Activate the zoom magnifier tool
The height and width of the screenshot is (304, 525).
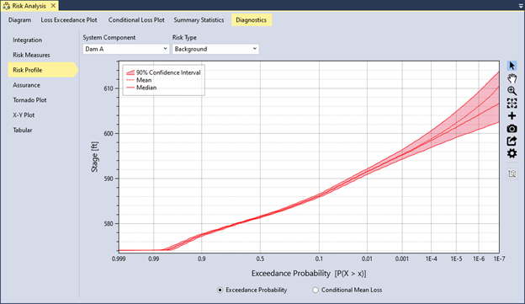[512, 91]
